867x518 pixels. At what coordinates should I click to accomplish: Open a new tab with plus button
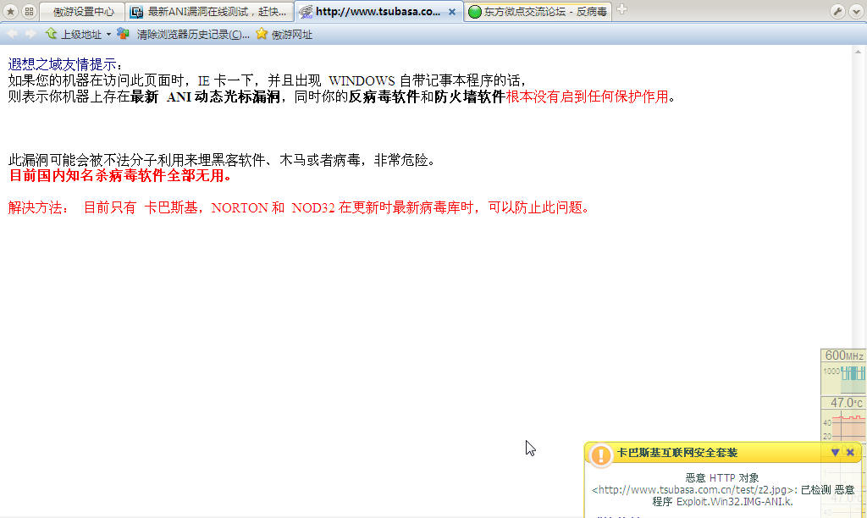click(x=621, y=9)
